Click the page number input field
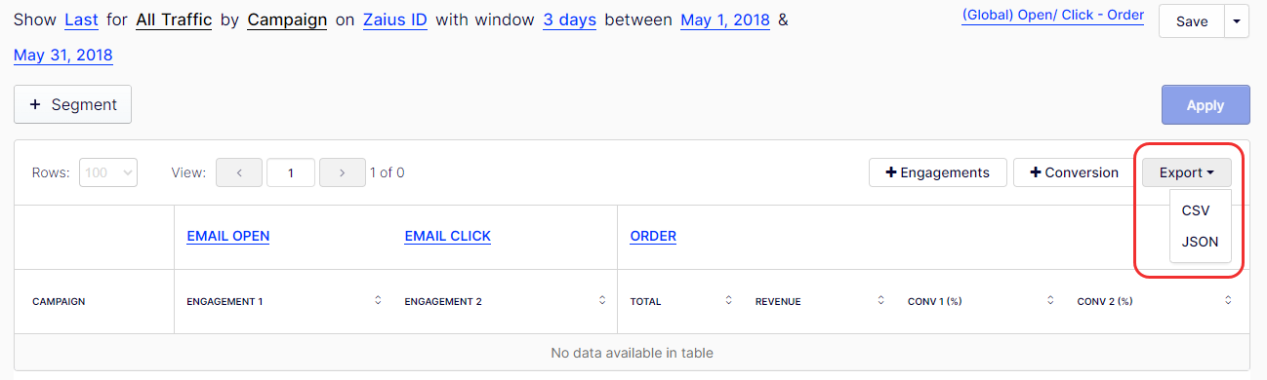Screen dimensions: 1267x380 pyautogui.click(x=291, y=172)
